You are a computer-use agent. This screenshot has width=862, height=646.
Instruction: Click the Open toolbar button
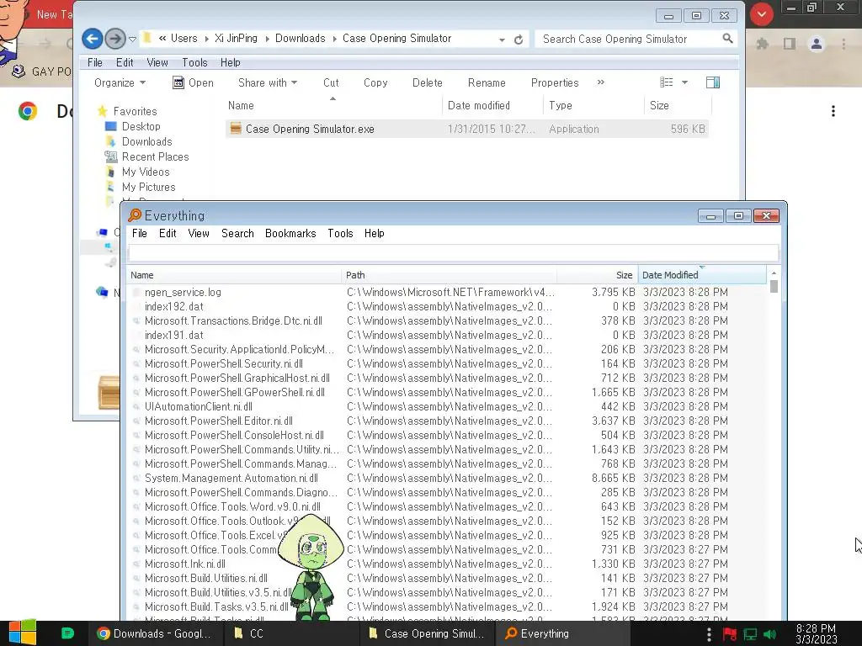193,82
